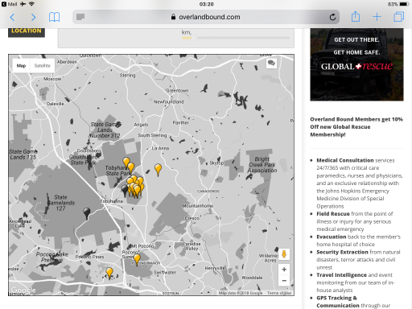Screen dimensions: 412x309
Task: Click the km distance slider
Action: [x=236, y=38]
